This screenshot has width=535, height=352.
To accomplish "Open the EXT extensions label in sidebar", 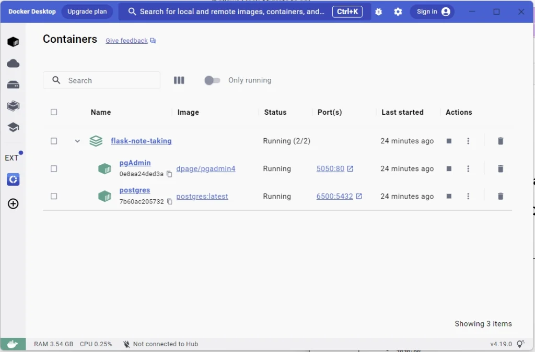I will coord(11,158).
